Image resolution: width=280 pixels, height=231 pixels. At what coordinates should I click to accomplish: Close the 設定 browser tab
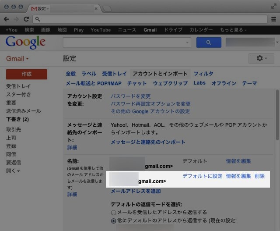[x=96, y=9]
